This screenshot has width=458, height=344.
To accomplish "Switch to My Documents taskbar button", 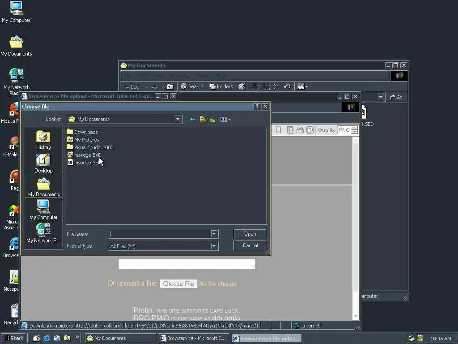I will 120,338.
